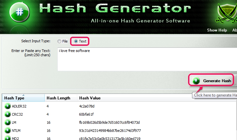
Task: Click hash length 4 in CRC32 row
Action: coord(48,114)
